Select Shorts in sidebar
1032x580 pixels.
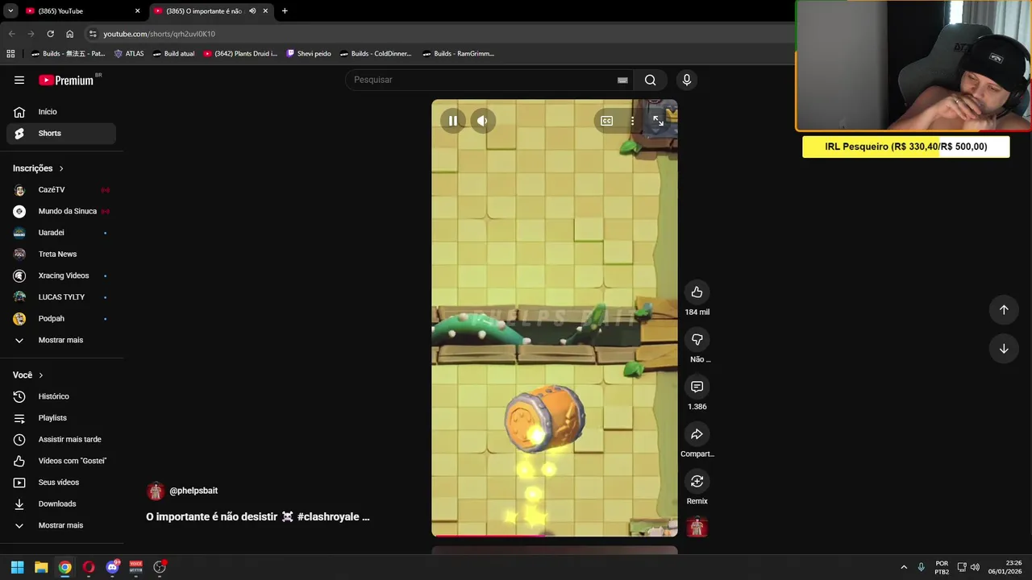point(61,133)
